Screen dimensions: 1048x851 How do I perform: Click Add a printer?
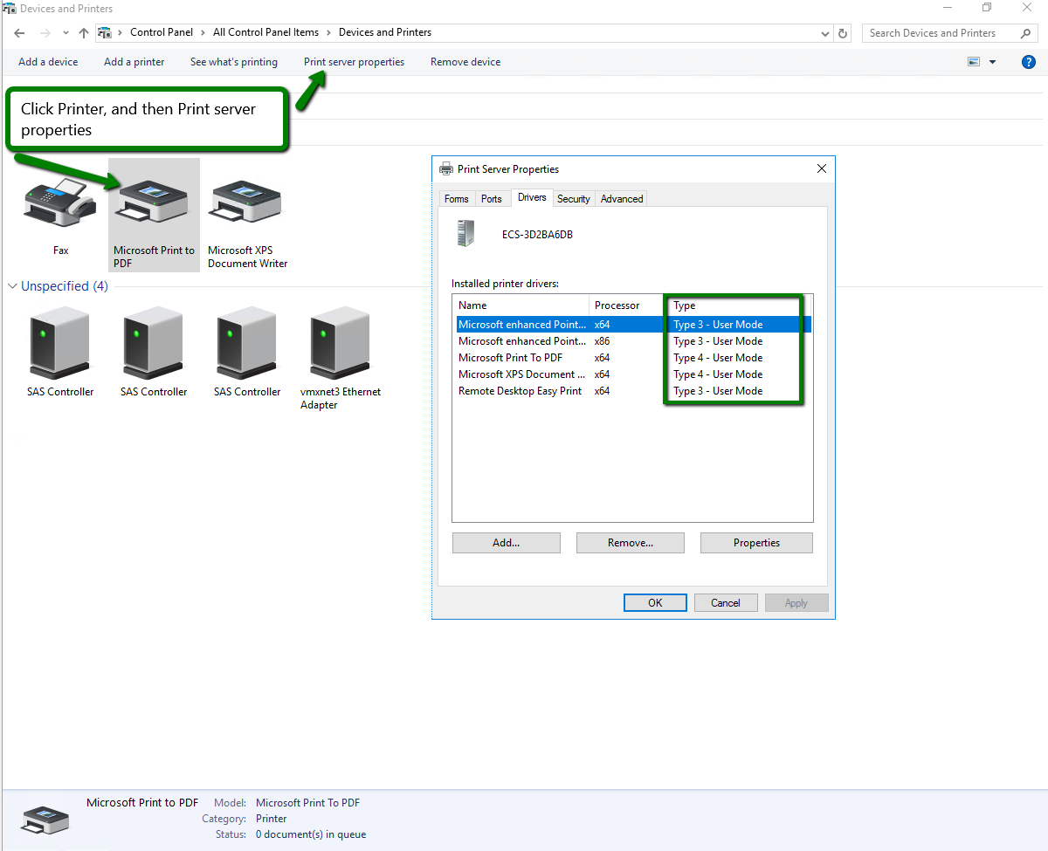coord(134,62)
